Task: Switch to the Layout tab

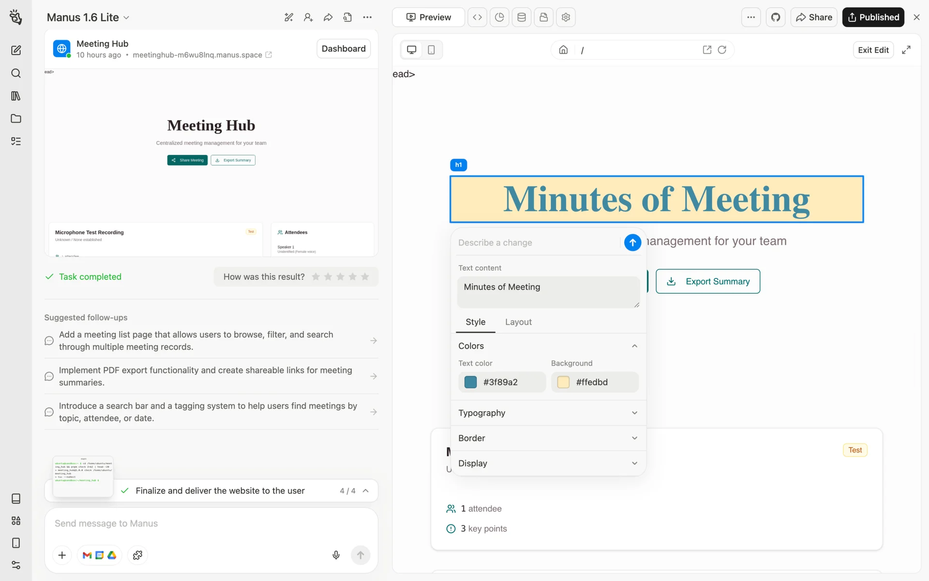Action: click(x=518, y=322)
